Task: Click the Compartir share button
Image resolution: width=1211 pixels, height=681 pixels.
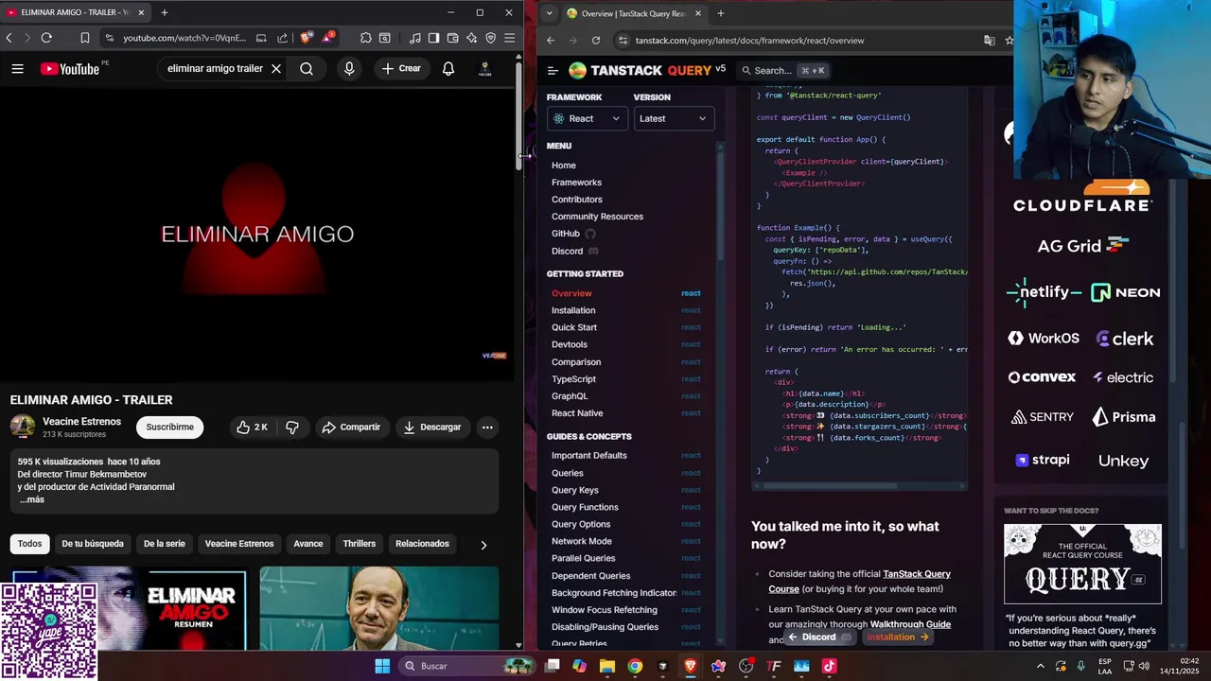Action: (351, 428)
